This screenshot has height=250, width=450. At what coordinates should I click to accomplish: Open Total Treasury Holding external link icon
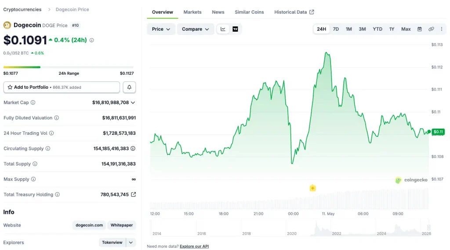(134, 194)
